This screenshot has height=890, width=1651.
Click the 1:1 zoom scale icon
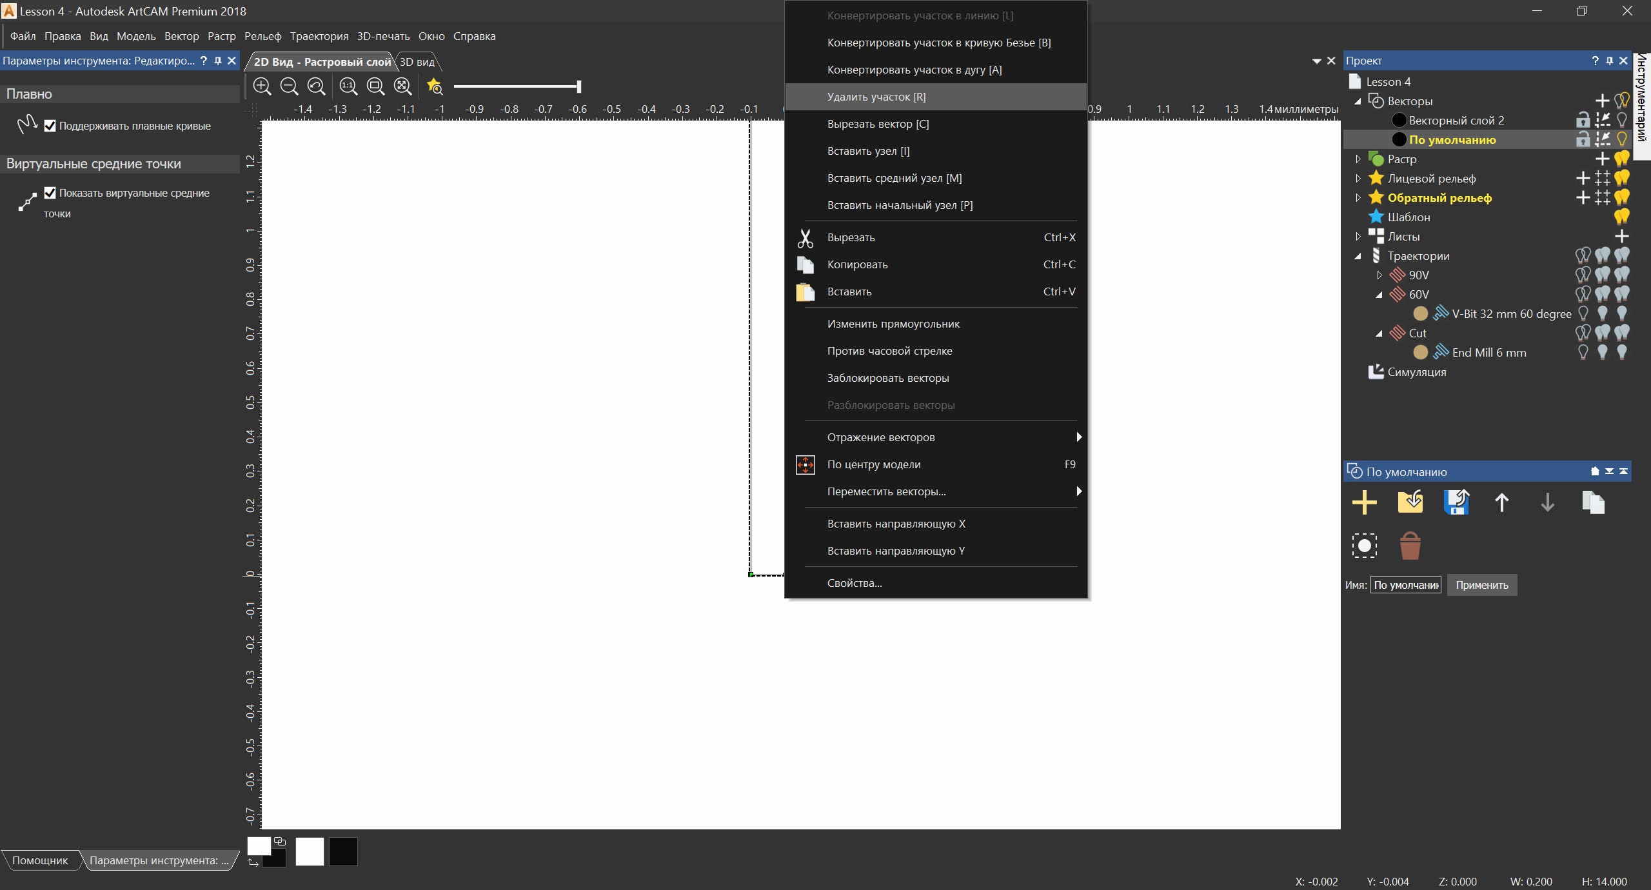(x=348, y=86)
